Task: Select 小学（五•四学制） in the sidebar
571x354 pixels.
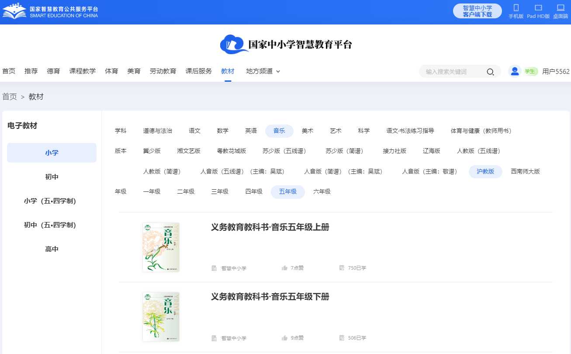Action: coord(52,201)
